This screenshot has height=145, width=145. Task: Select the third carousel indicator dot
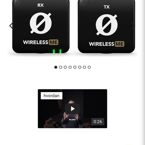pos(65,67)
